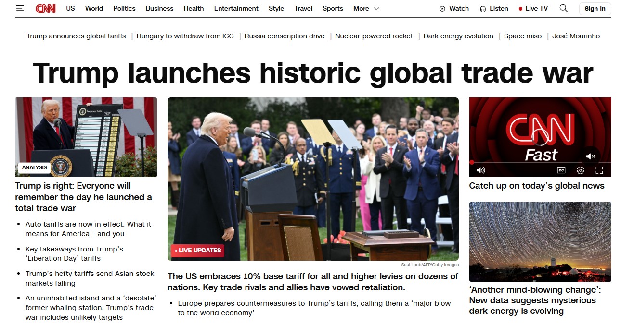Go to the Business section

click(159, 8)
